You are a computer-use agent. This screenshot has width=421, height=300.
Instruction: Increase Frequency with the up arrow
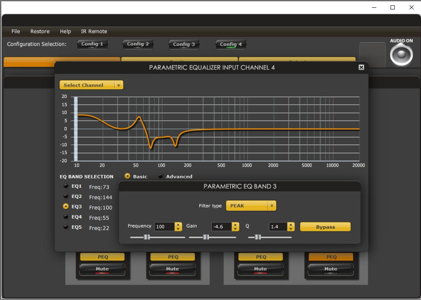tap(178, 224)
